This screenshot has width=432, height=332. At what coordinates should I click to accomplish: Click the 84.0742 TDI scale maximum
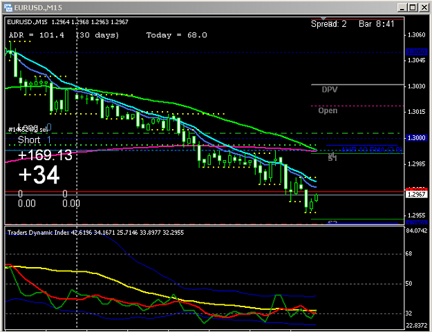point(416,231)
